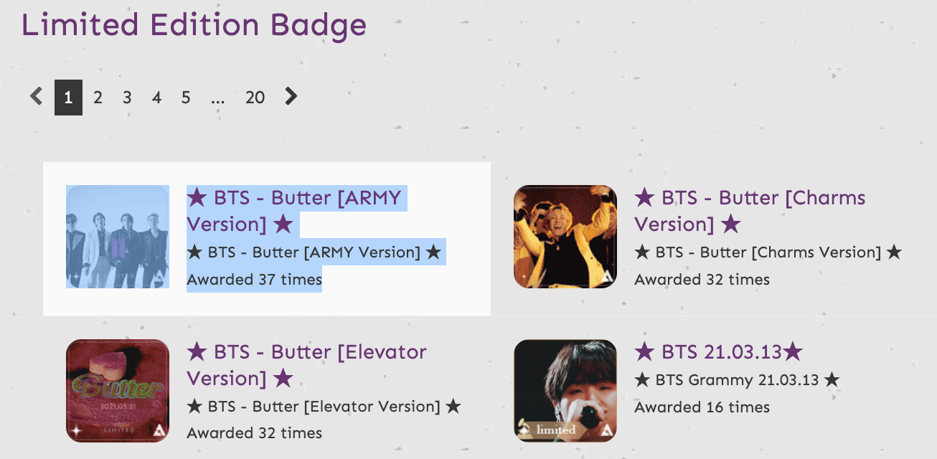Go to page 2
Viewport: 937px width, 459px height.
point(98,98)
